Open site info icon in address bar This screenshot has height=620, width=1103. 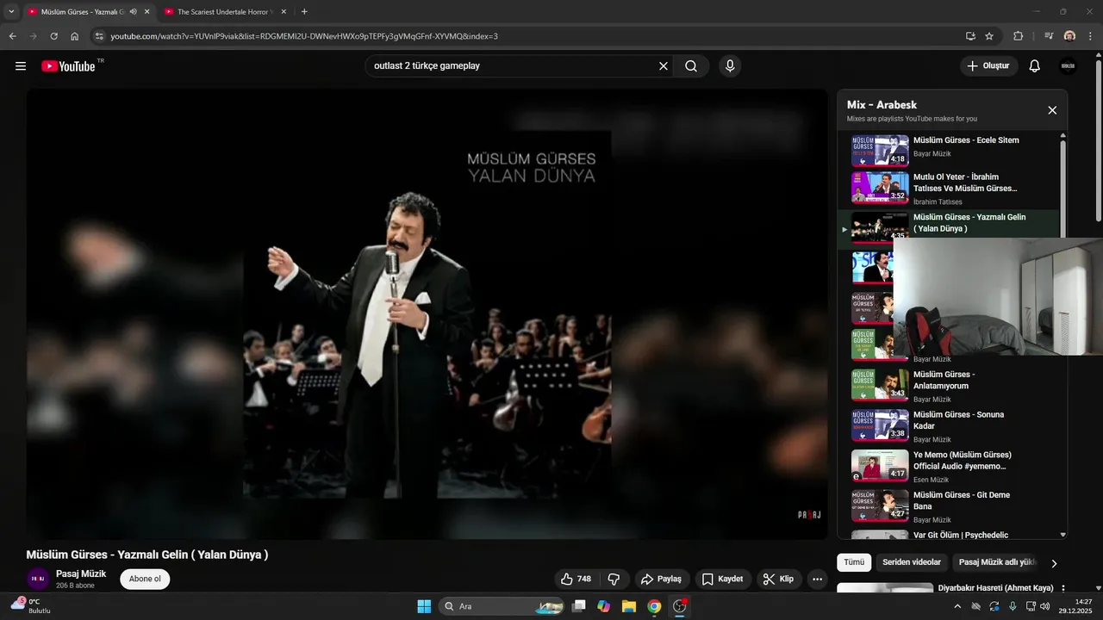pos(99,36)
